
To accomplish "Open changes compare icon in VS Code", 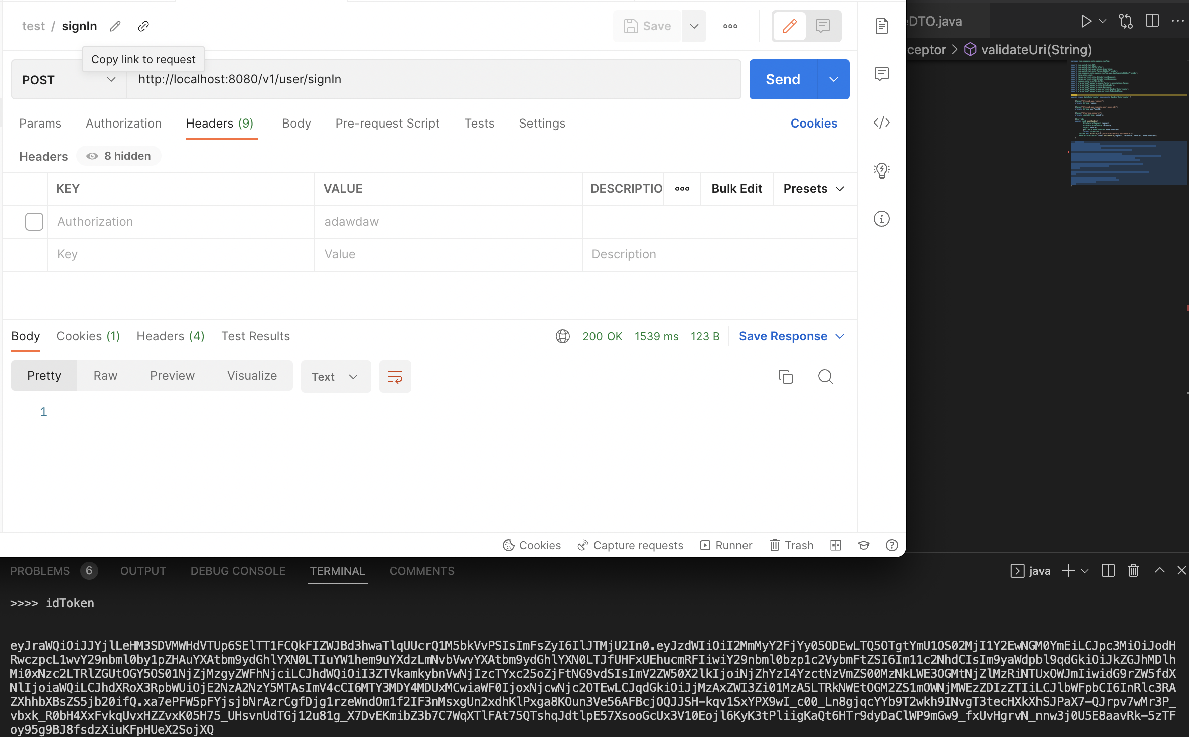I will pos(1126,21).
